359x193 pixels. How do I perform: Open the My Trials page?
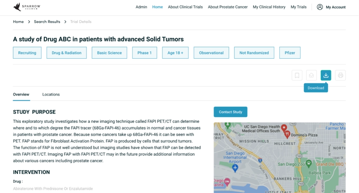[298, 7]
